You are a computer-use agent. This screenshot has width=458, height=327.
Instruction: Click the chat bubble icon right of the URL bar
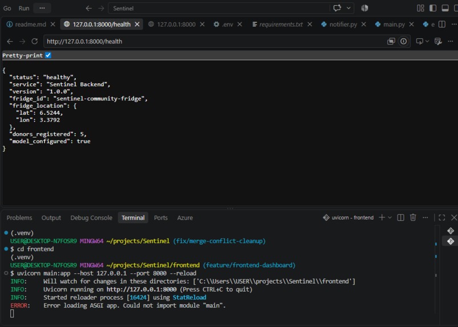[419, 42]
